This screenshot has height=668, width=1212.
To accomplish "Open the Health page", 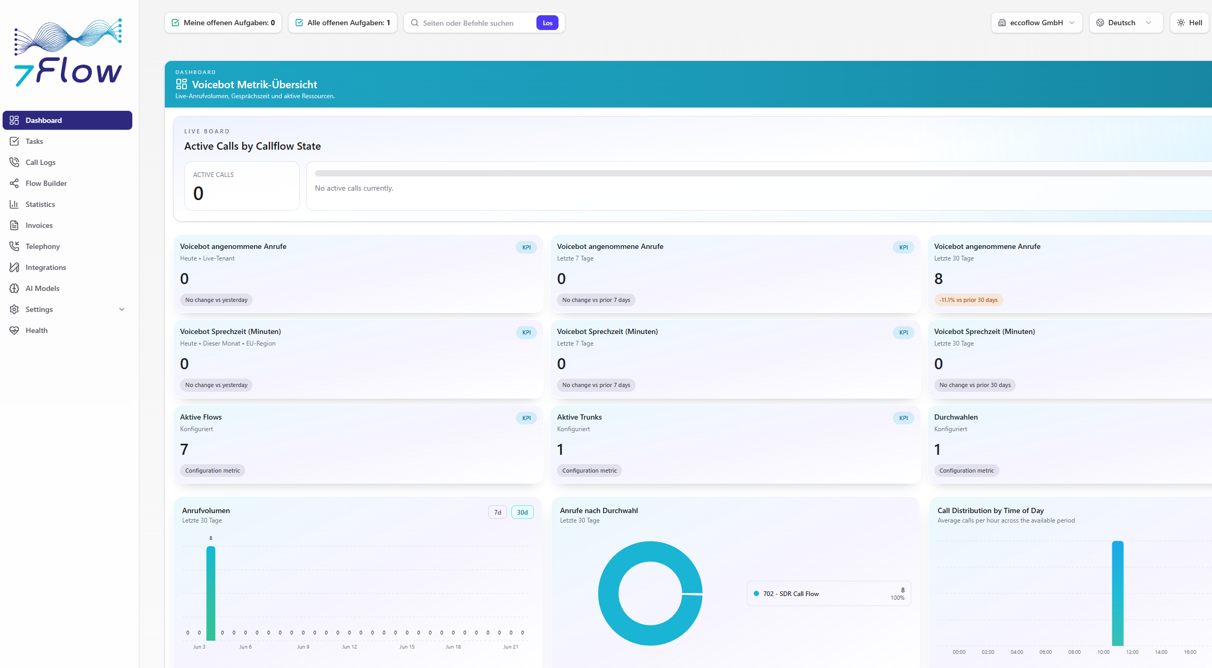I will (x=67, y=330).
